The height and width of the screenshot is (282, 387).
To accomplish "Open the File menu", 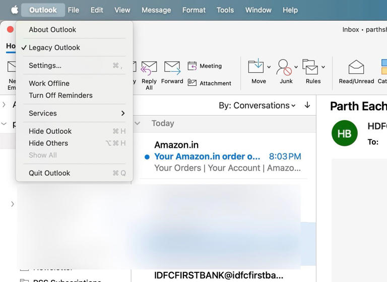I will click(x=74, y=10).
